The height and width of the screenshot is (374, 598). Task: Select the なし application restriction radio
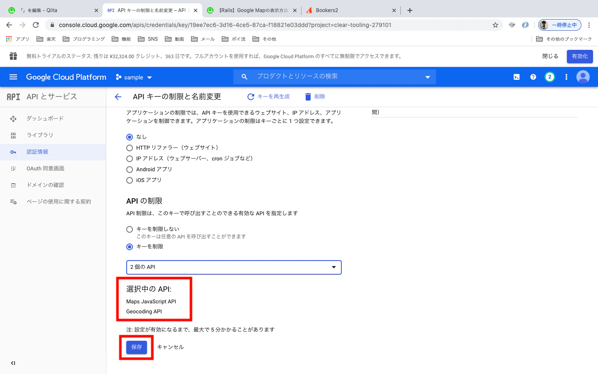coord(130,137)
